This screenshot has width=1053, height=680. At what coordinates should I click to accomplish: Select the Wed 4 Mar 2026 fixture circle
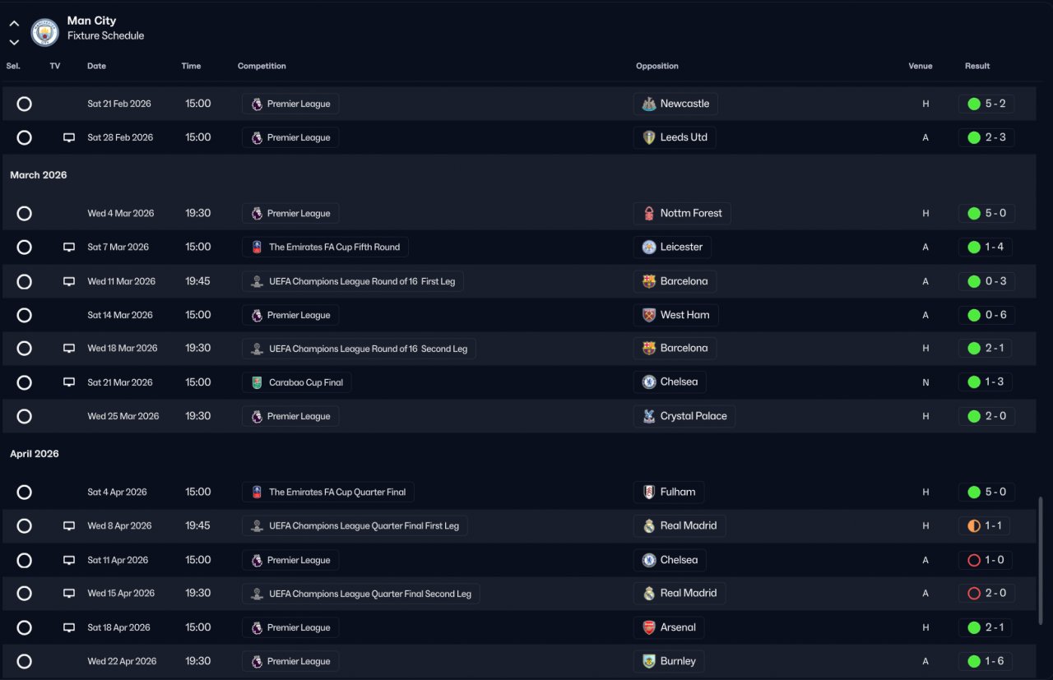(x=25, y=213)
